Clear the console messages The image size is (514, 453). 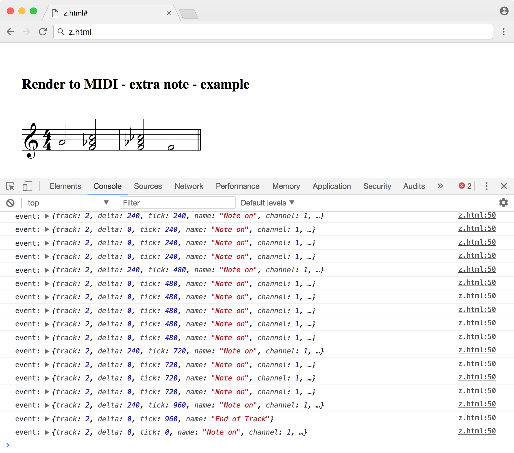11,203
